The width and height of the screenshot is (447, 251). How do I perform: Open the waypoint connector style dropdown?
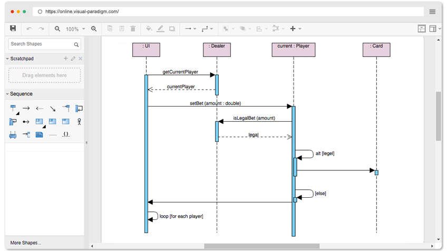[207, 29]
